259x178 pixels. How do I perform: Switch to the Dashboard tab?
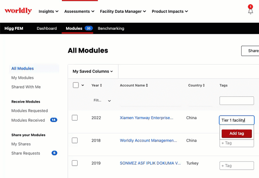click(47, 28)
